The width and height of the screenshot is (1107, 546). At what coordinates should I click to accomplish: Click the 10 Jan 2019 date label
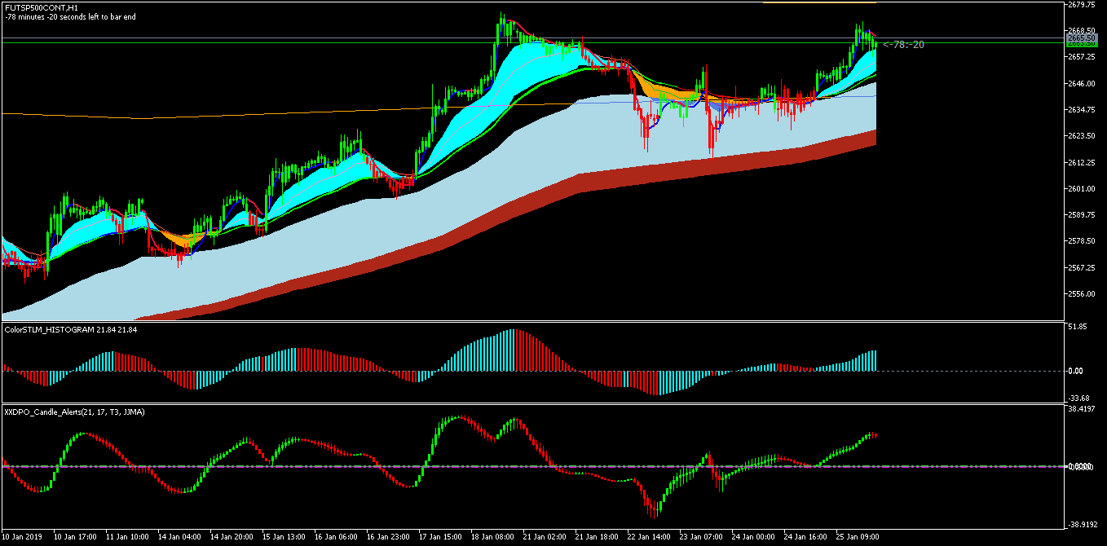[22, 538]
